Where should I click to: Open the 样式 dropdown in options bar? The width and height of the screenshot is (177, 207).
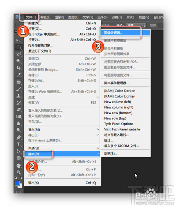pyautogui.click(x=136, y=25)
